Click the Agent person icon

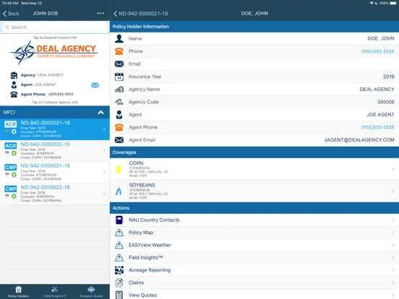(119, 115)
